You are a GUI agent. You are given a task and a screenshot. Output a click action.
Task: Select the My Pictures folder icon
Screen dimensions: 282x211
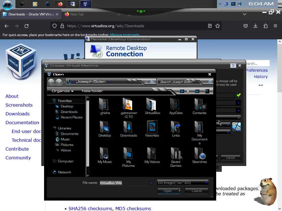[128, 157]
